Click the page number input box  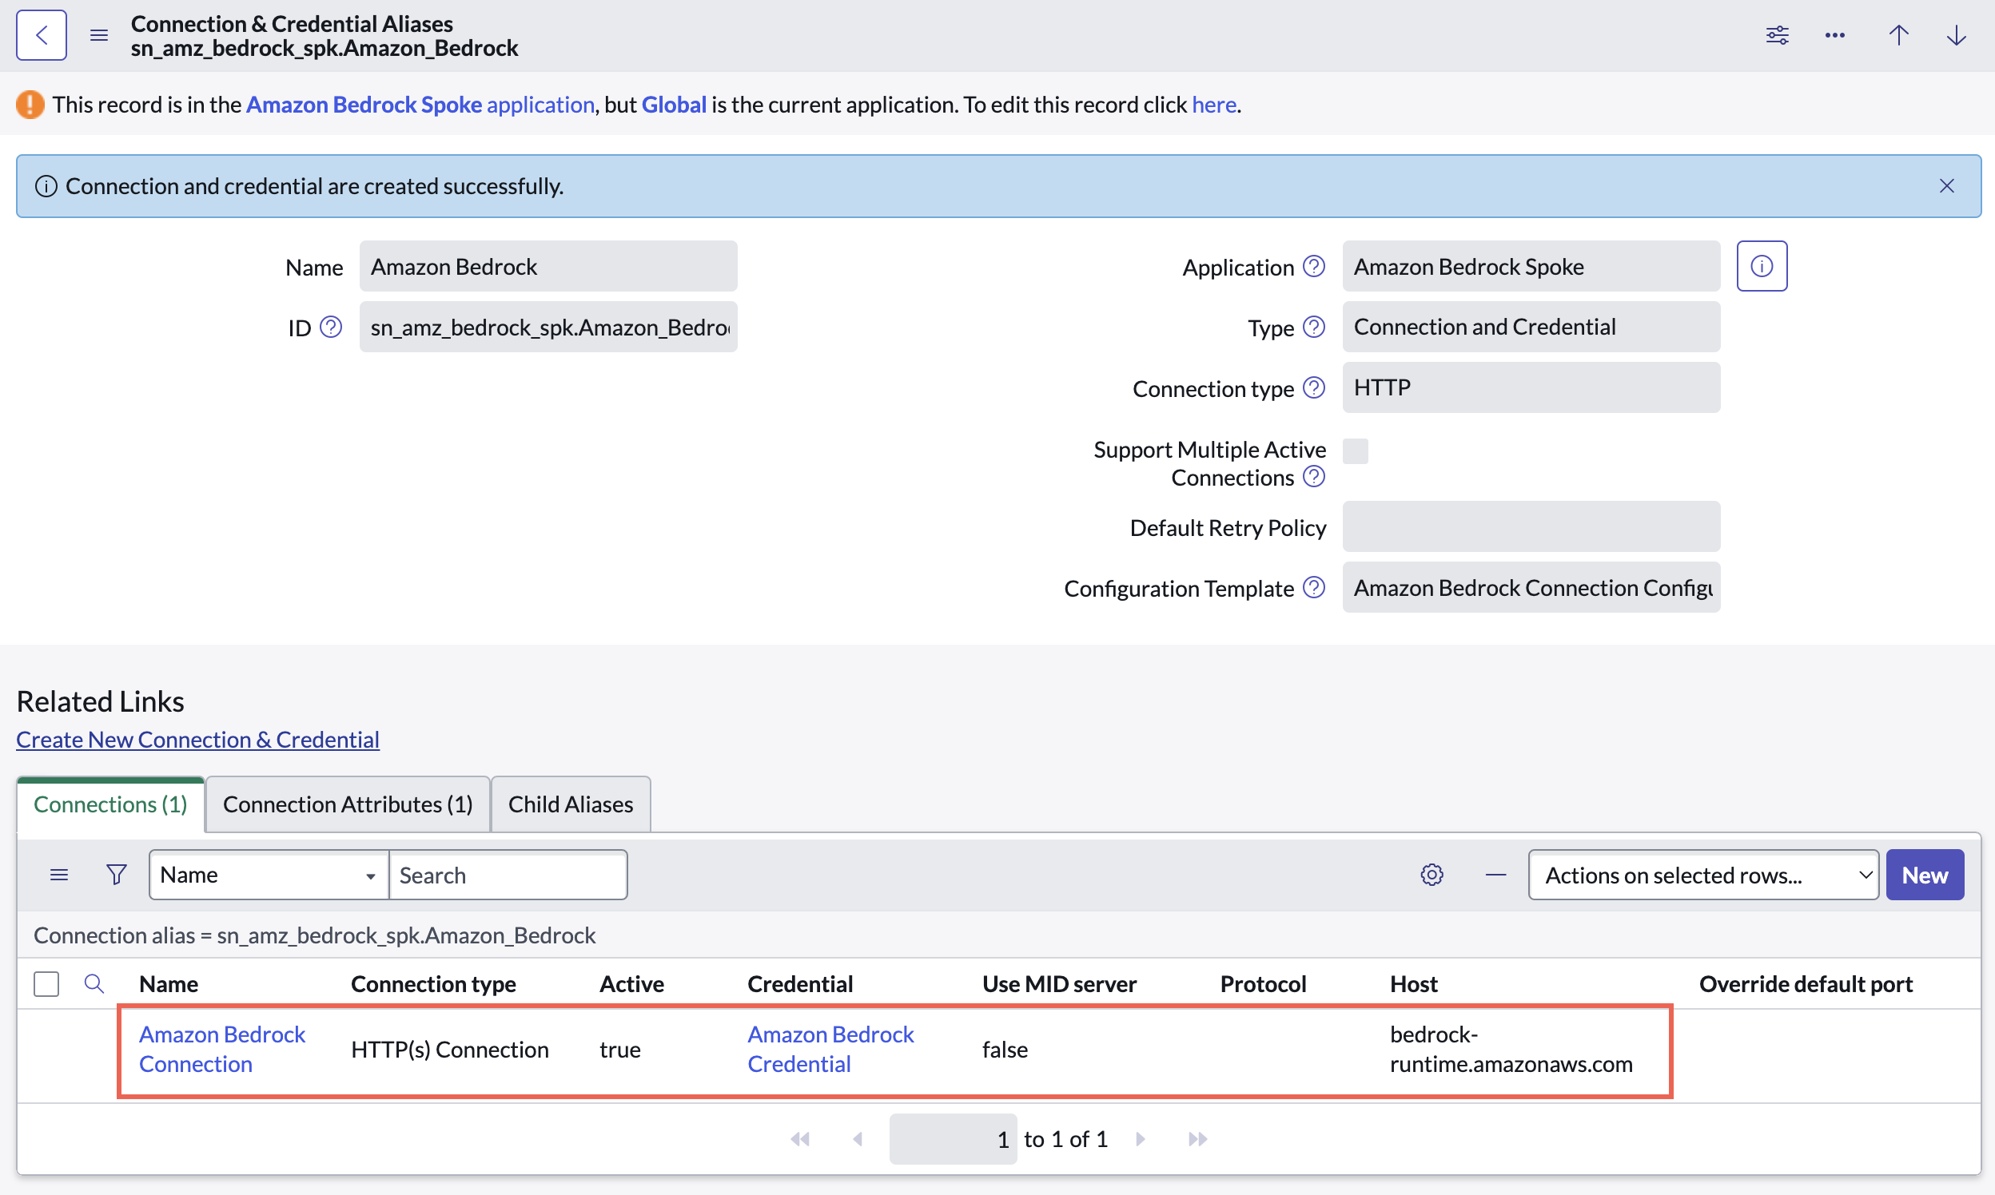click(x=953, y=1138)
